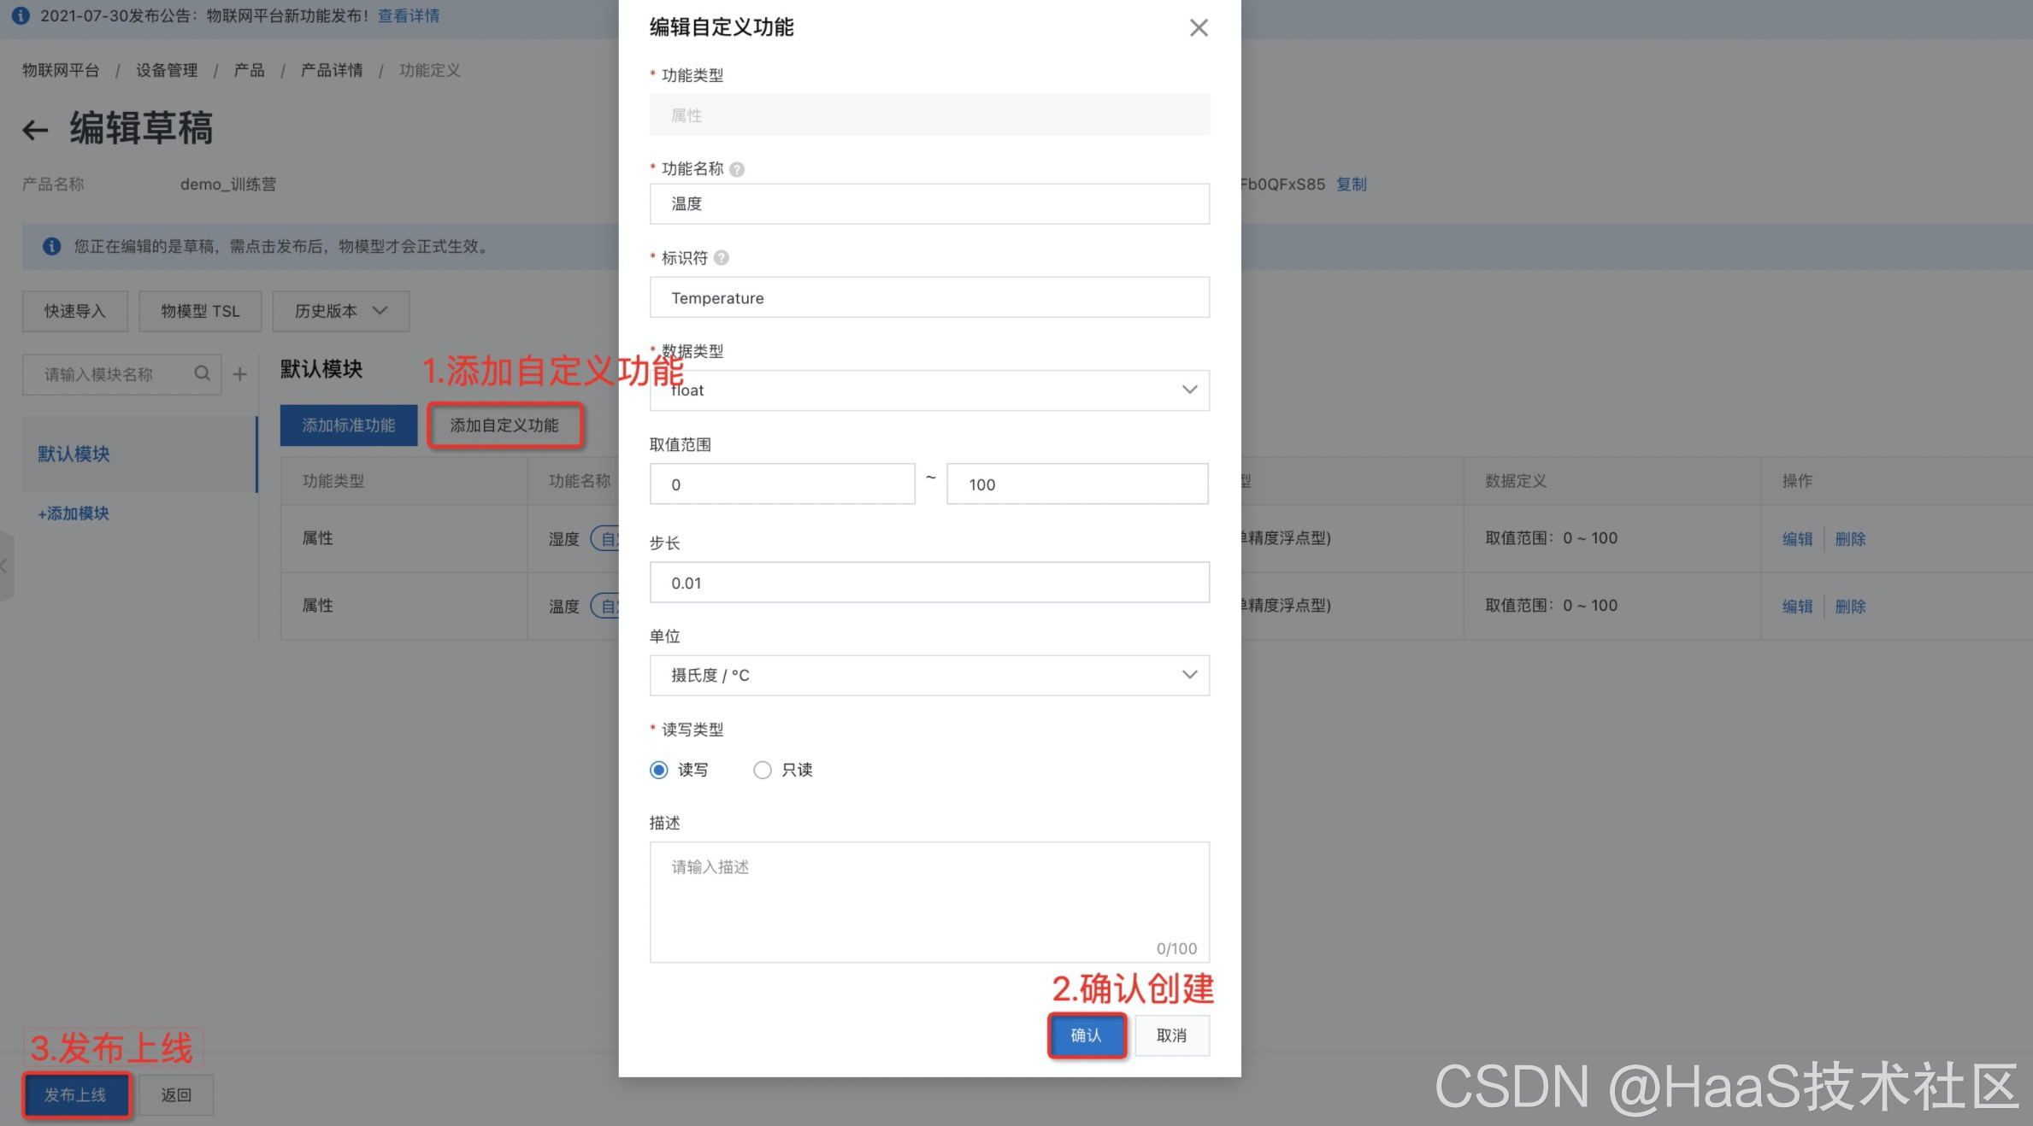Select the 读写 radio option

658,770
